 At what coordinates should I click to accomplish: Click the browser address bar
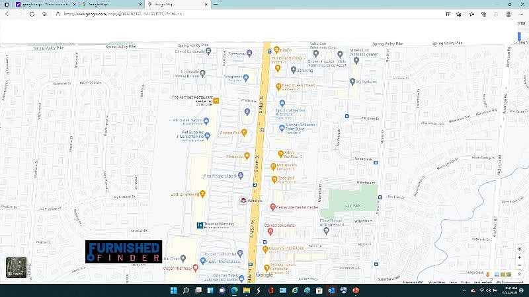(x=250, y=14)
